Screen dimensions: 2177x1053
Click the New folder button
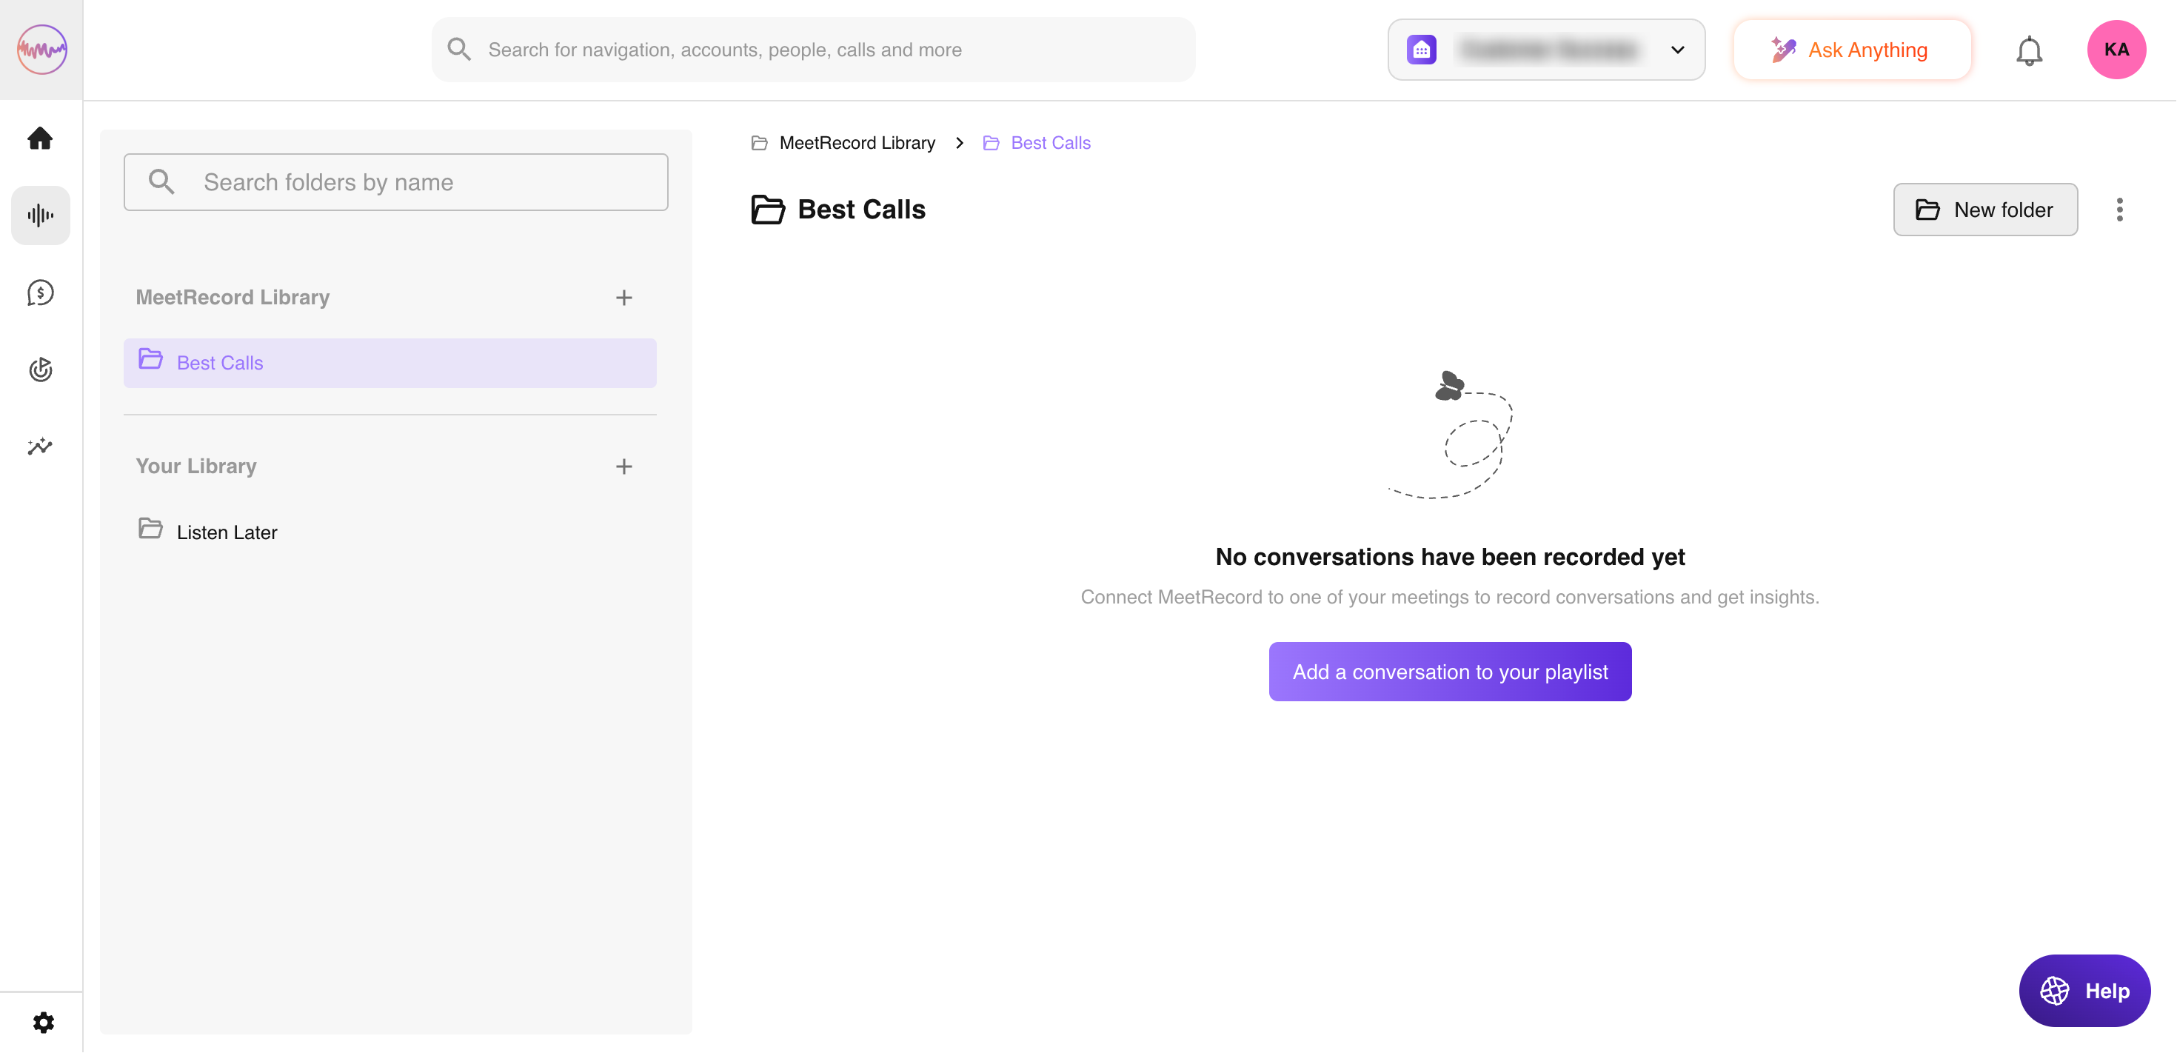pos(1984,210)
